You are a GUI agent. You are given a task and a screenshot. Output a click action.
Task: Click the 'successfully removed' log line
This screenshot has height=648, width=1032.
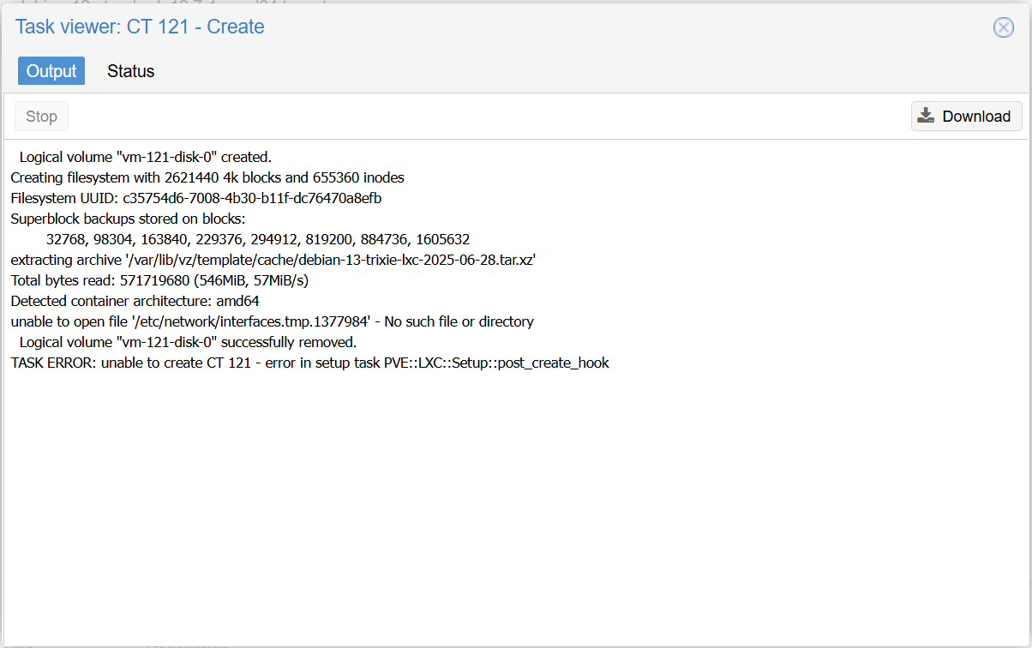coord(188,342)
